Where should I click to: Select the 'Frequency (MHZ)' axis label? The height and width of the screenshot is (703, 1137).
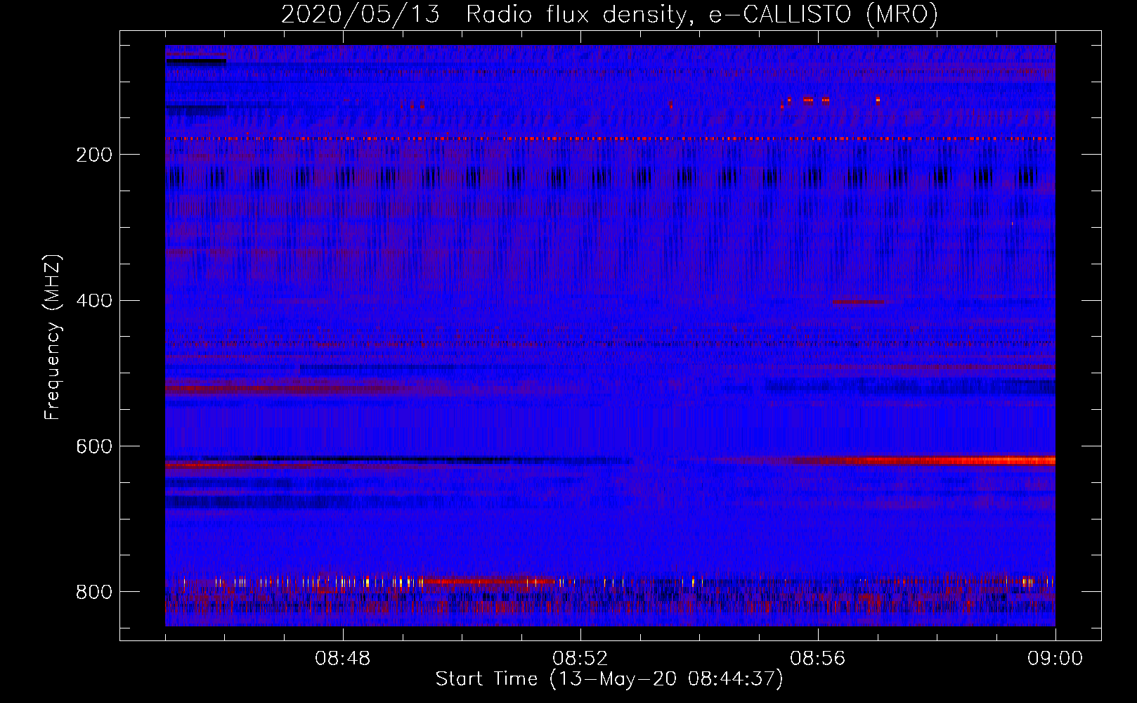(x=52, y=337)
